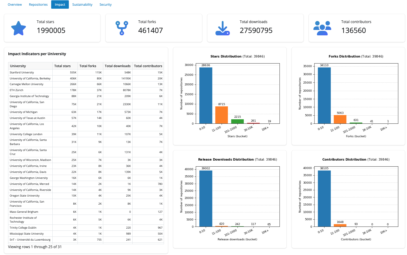This screenshot has height=255, width=407.
Task: Click the download icon in Total downloads card
Action: 222,28
